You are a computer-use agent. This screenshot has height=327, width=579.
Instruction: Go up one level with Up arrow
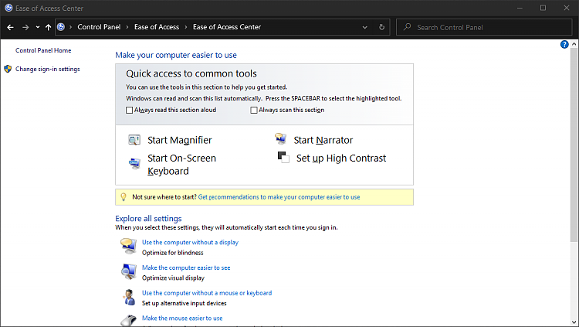pos(48,27)
